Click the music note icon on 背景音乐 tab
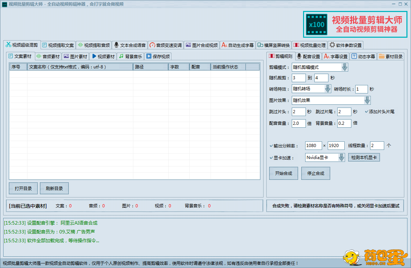Viewport: 411px width, 268px height. [x=121, y=56]
